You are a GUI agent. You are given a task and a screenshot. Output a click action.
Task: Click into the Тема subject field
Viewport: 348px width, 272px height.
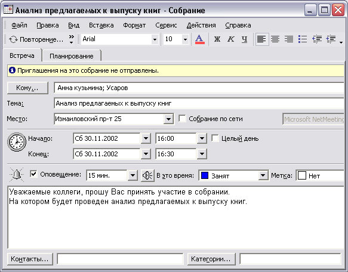pos(199,103)
